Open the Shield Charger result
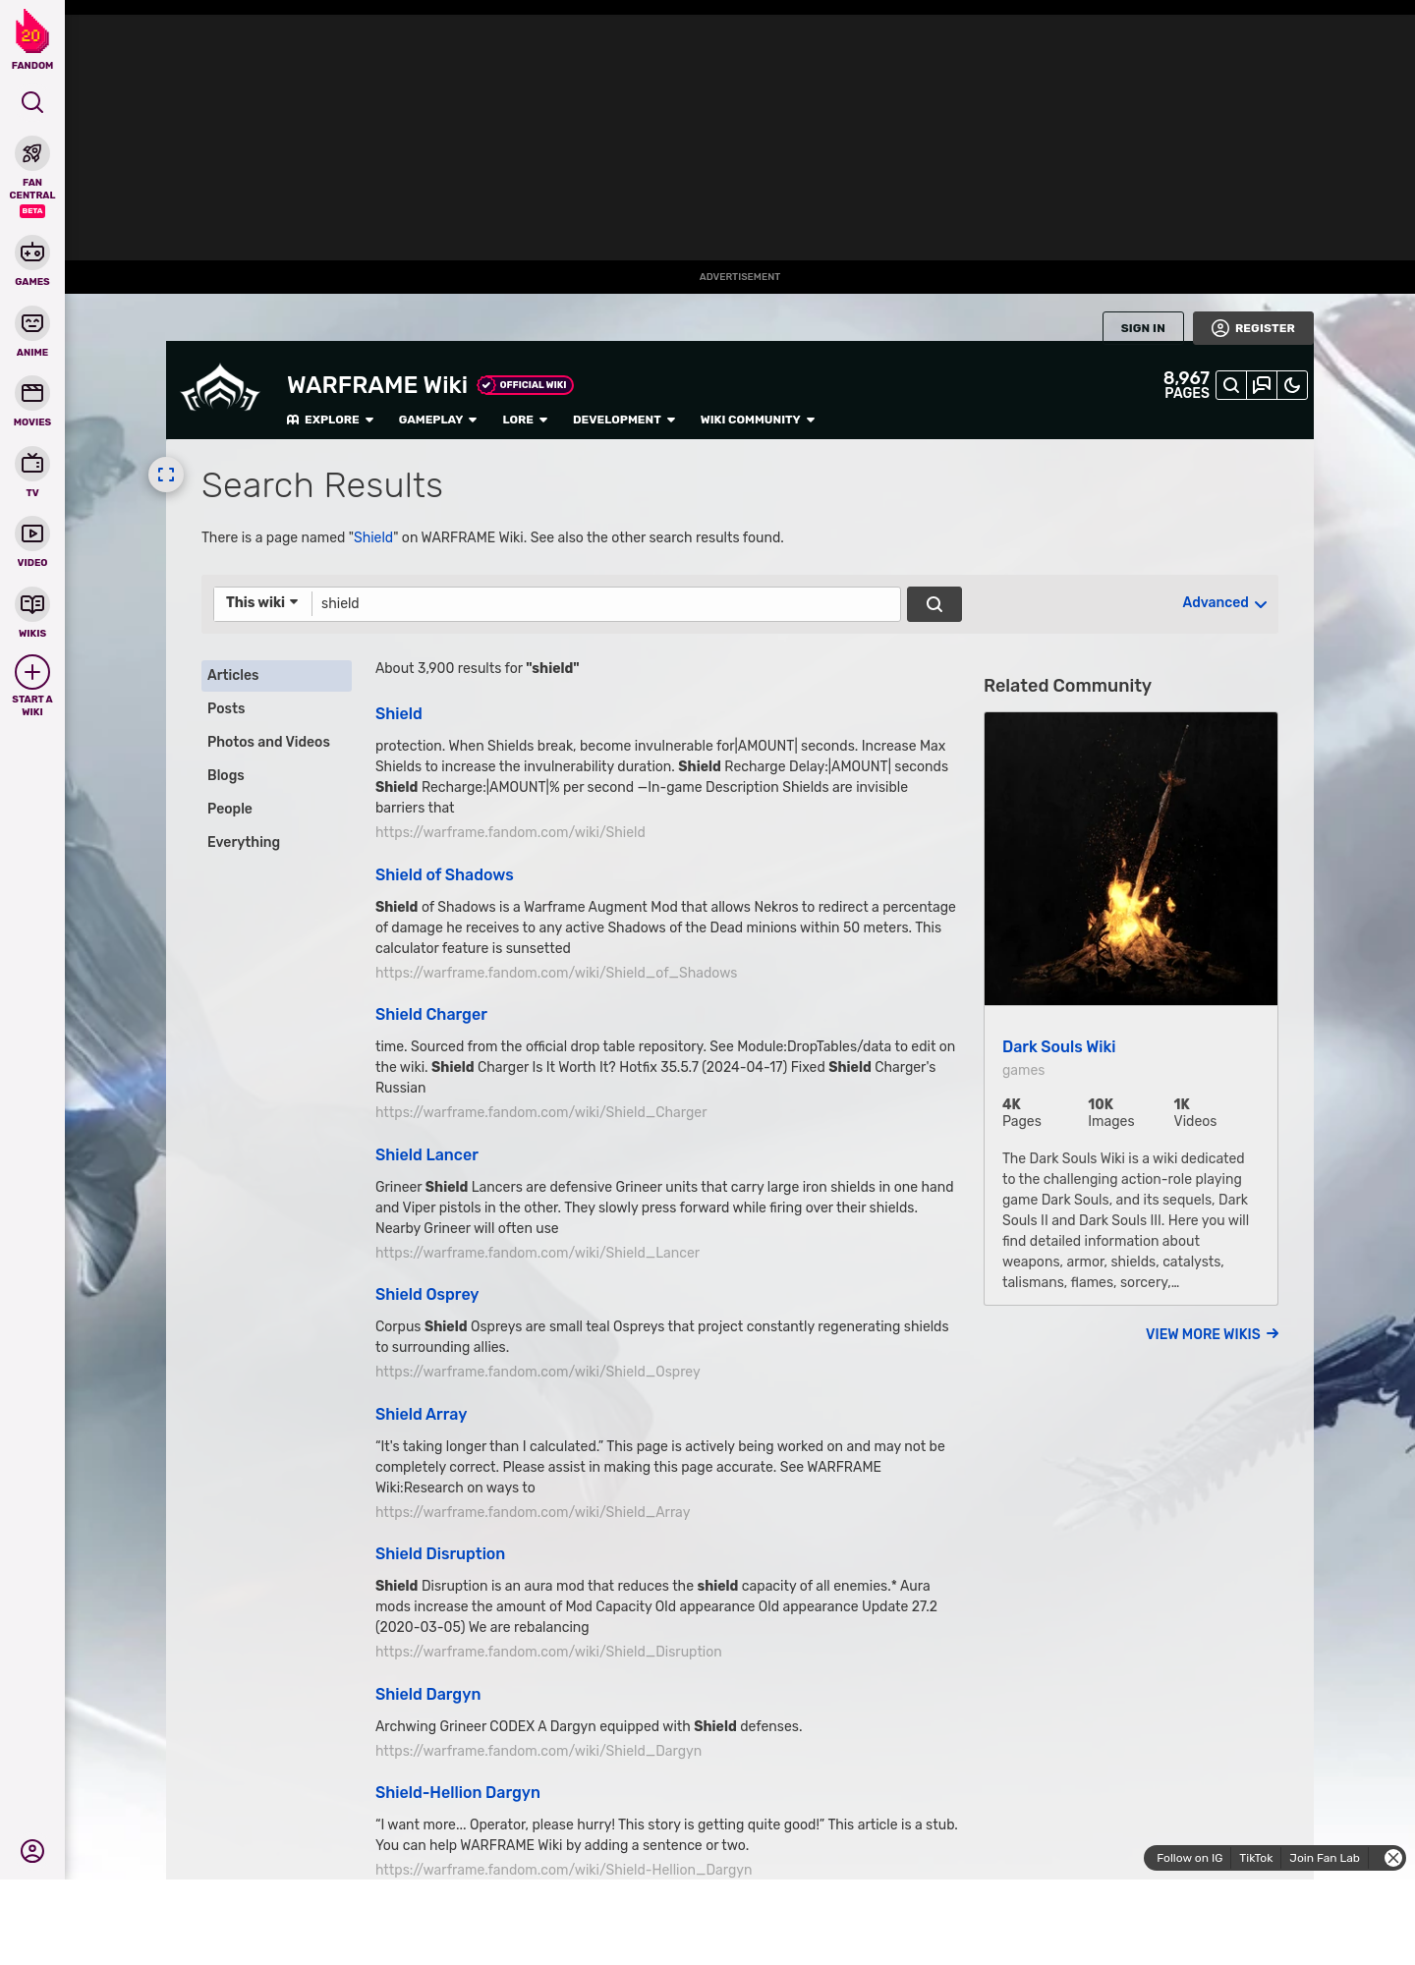Viewport: 1415px width, 1965px height. (431, 1014)
